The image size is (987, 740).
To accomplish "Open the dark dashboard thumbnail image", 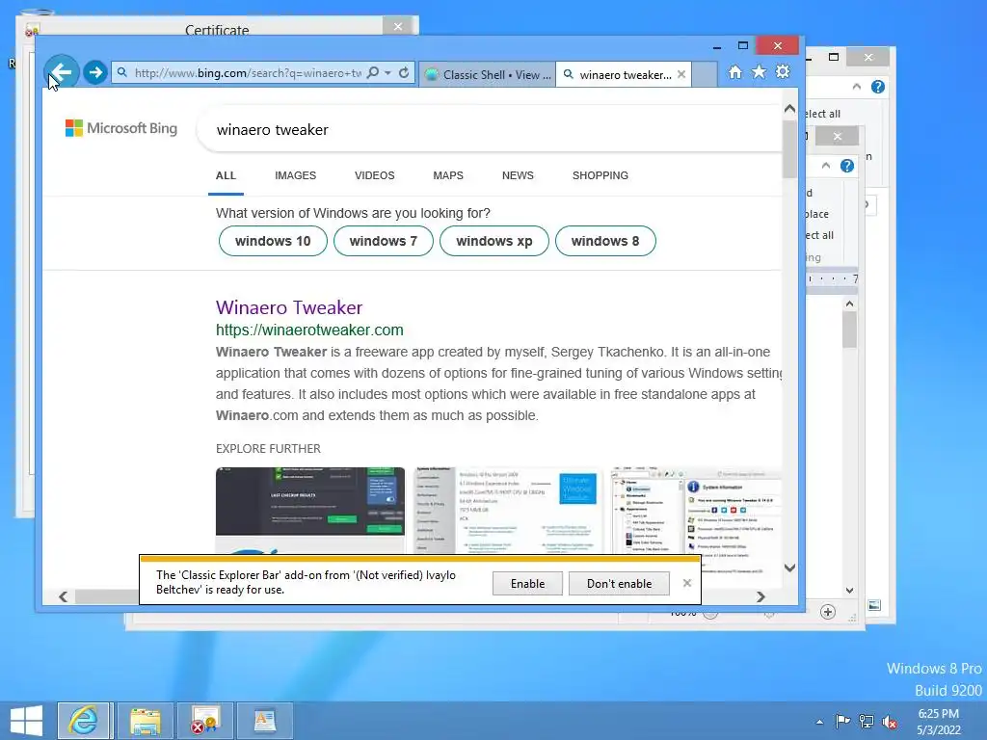I will pos(310,511).
